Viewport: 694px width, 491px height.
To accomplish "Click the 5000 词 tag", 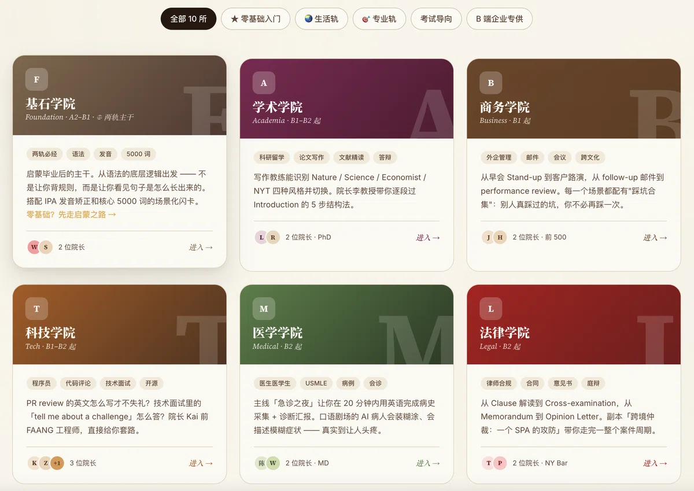I will (x=138, y=154).
